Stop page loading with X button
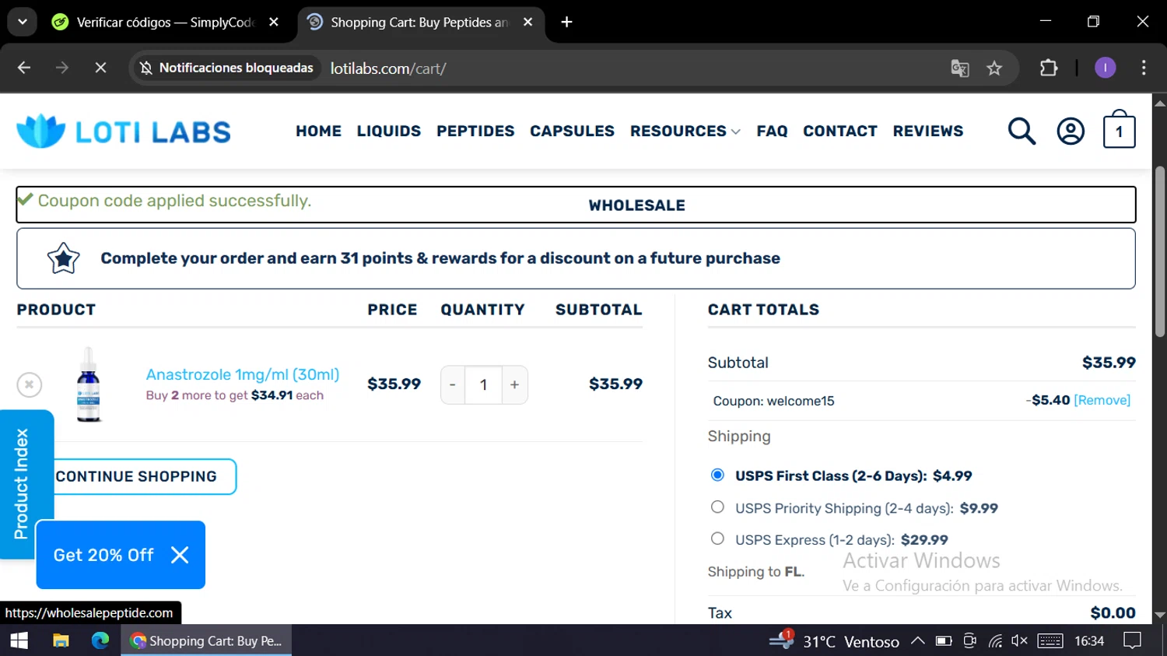This screenshot has width=1167, height=656. coord(100,68)
